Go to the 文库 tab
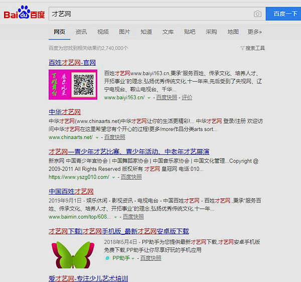The image size is (301, 282). pyautogui.click(x=168, y=32)
